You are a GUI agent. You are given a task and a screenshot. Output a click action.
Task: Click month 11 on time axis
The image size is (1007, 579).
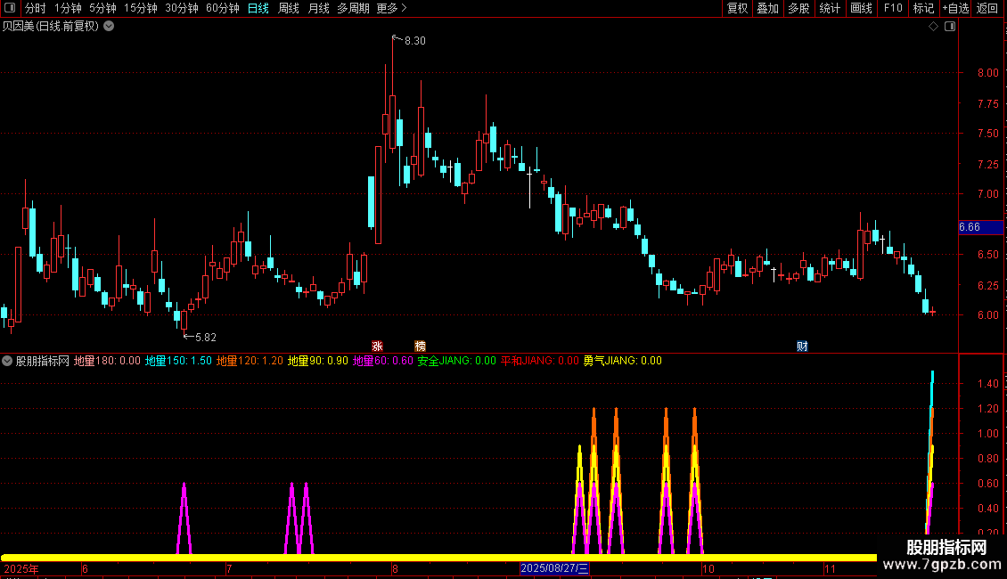coord(830,568)
